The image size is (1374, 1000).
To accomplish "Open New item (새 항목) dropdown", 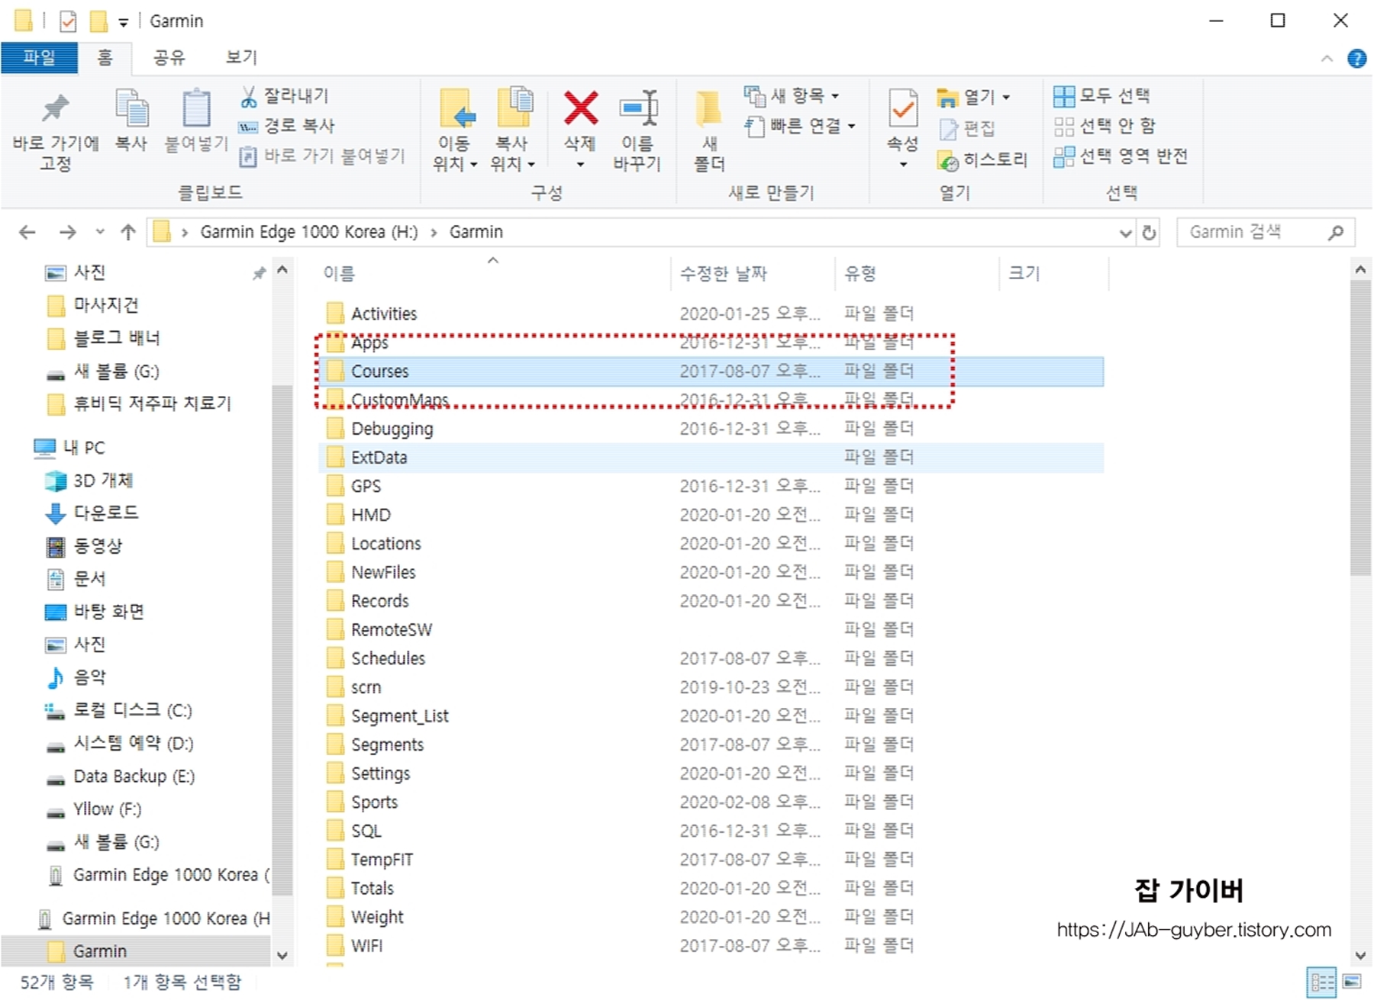I will click(792, 96).
